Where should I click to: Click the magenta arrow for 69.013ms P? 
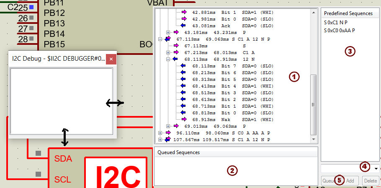click(x=176, y=126)
